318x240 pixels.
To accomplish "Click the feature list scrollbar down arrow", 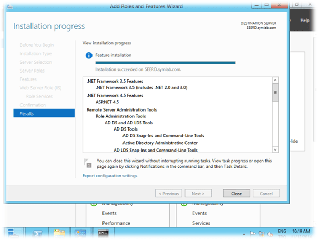I will click(x=275, y=148).
